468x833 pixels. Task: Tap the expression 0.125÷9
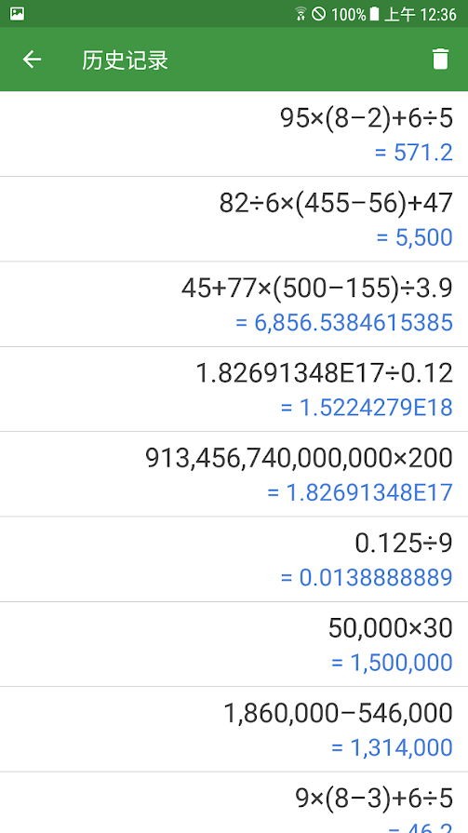(404, 544)
